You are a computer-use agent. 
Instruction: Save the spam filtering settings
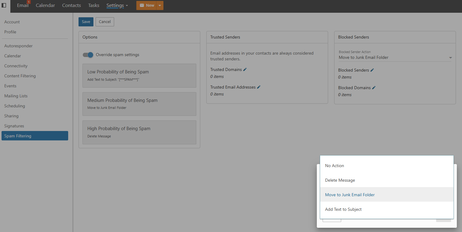point(86,22)
